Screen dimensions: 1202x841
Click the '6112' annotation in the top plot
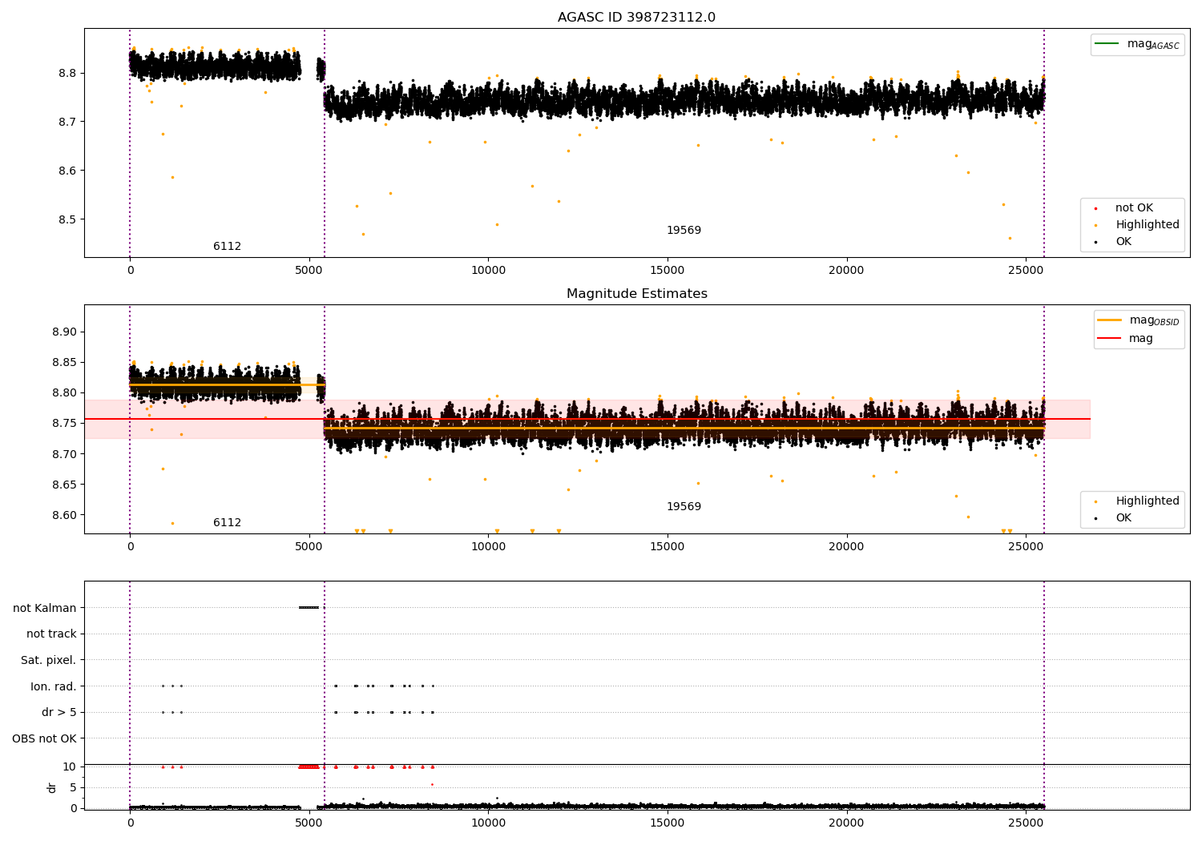click(227, 247)
